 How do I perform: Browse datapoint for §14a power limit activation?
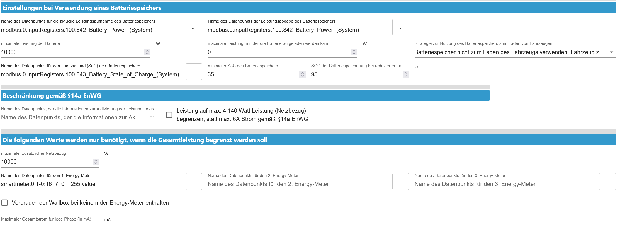(152, 115)
